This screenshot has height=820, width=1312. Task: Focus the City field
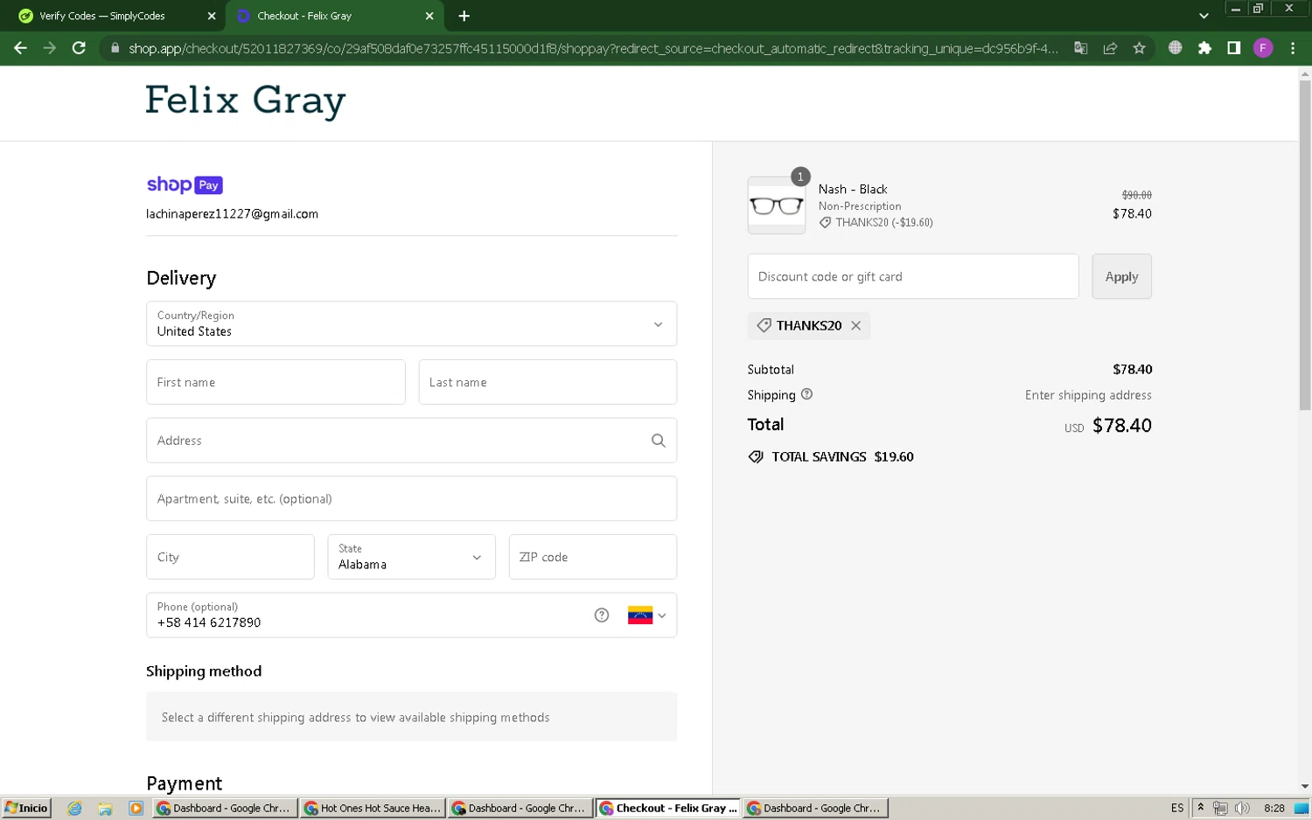[x=230, y=557]
